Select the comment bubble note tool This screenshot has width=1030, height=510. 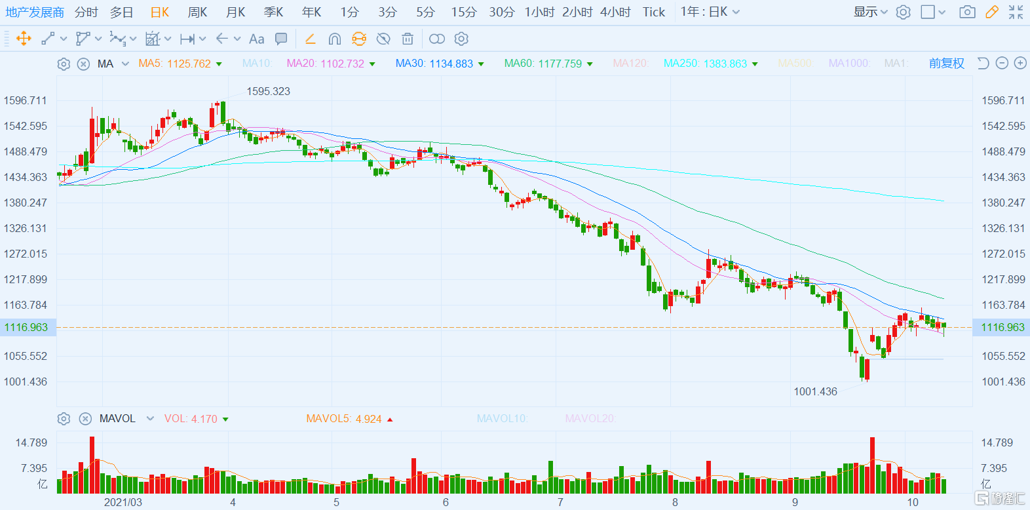(x=281, y=39)
